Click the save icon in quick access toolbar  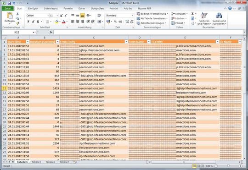pyautogui.click(x=9, y=3)
